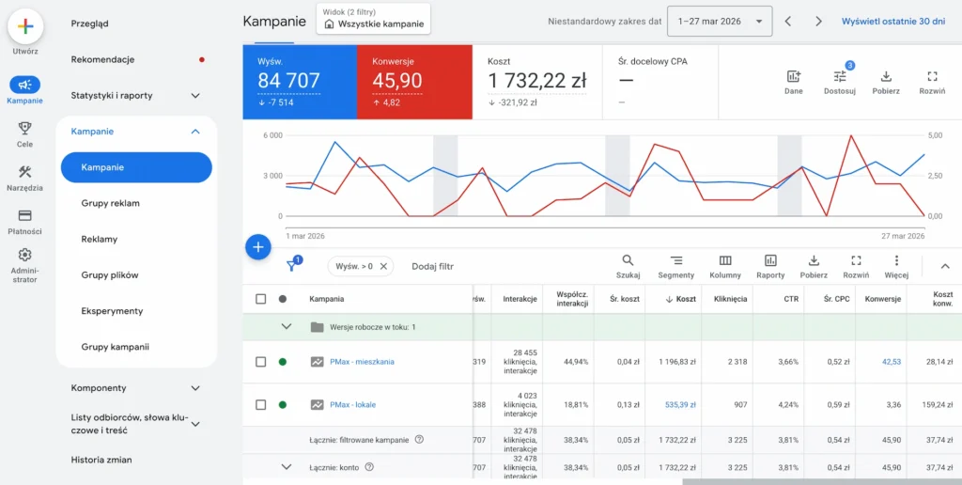Viewport: 962px width, 485px height.
Task: Expand Listy odbiorców, słowa kluczowe section
Action: [x=195, y=424]
